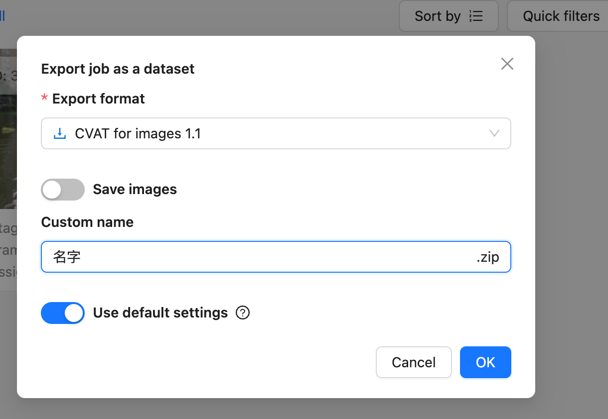Expand the Export format dropdown chevron

point(494,133)
